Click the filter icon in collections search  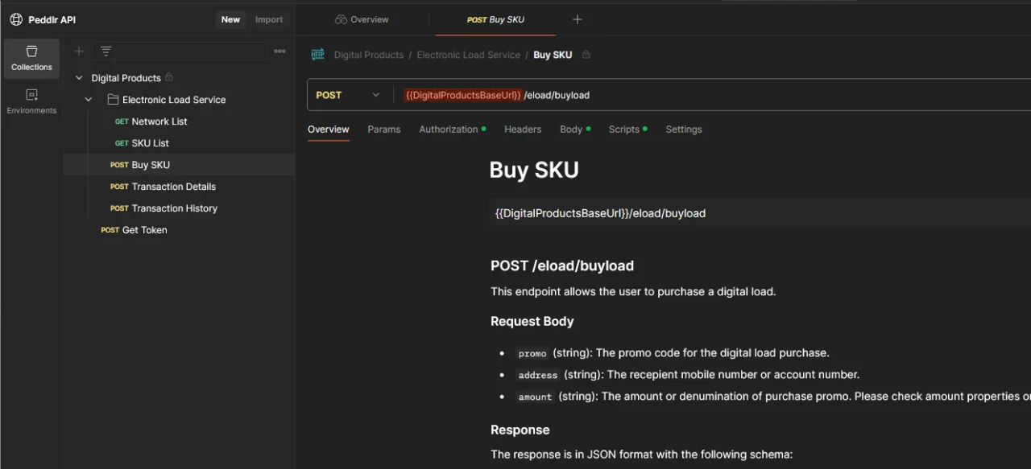pos(106,51)
